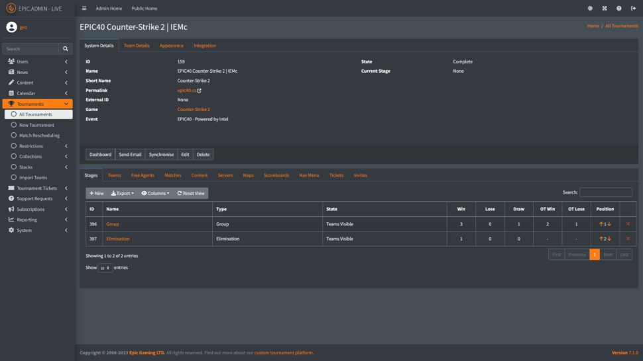Open permalink external link icon
Screen dimensions: 643x361
[x=200, y=91]
